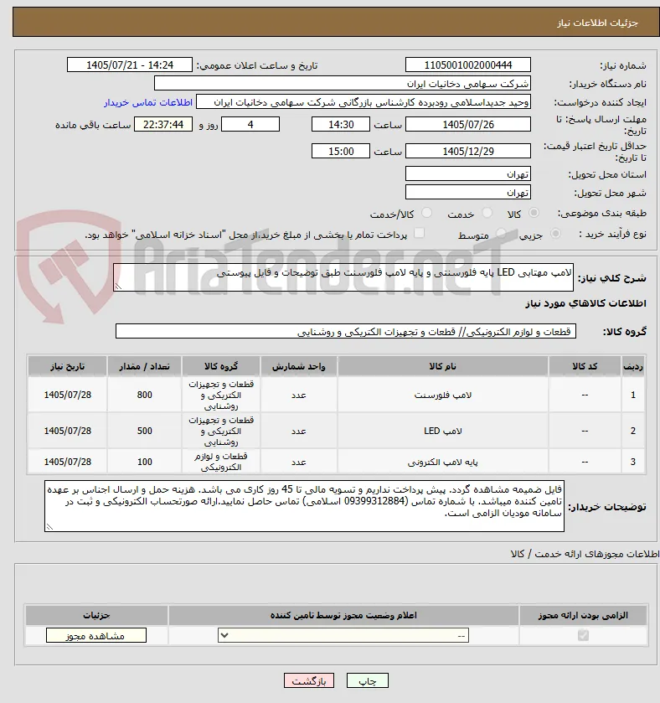
Task: Click the ردیف column header
Action: (632, 366)
